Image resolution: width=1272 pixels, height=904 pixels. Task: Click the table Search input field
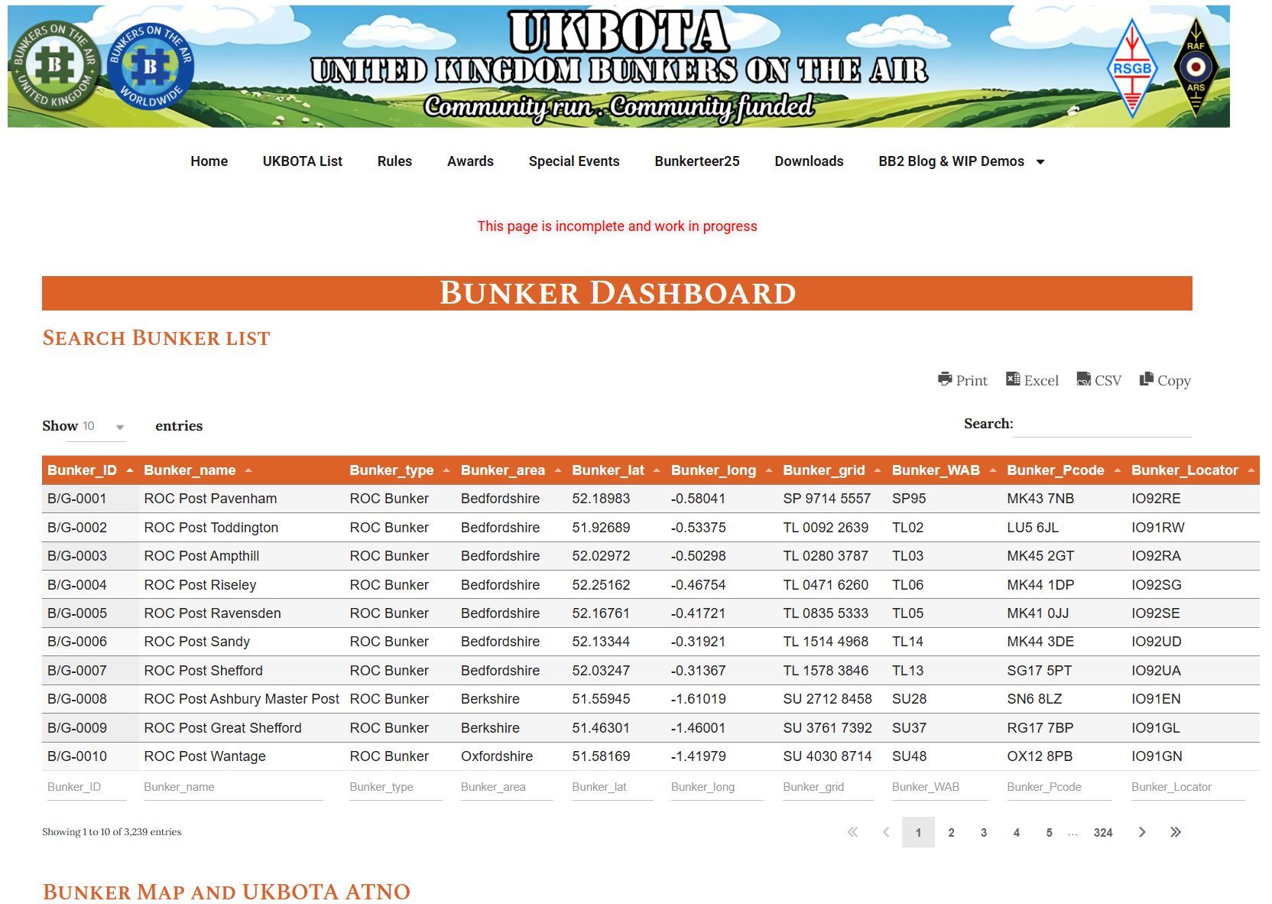(x=1102, y=424)
